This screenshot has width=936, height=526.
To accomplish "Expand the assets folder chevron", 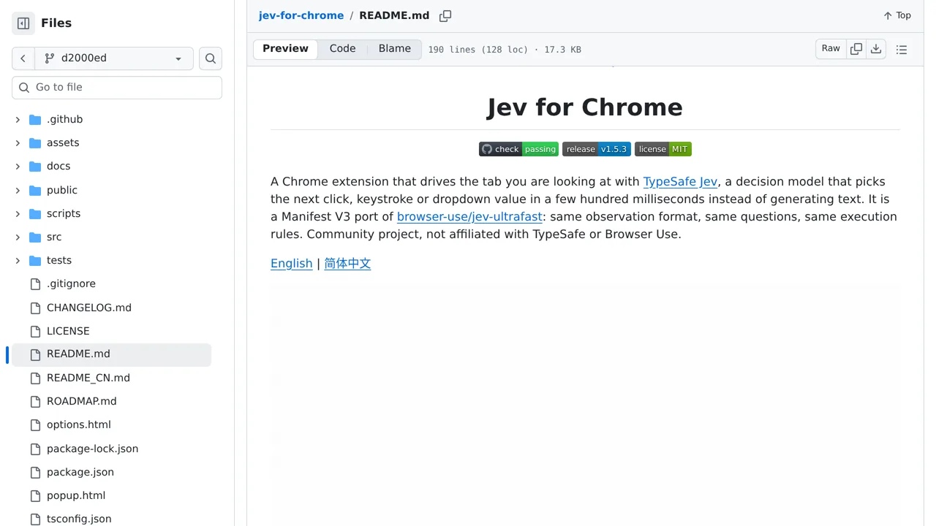I will click(x=18, y=143).
